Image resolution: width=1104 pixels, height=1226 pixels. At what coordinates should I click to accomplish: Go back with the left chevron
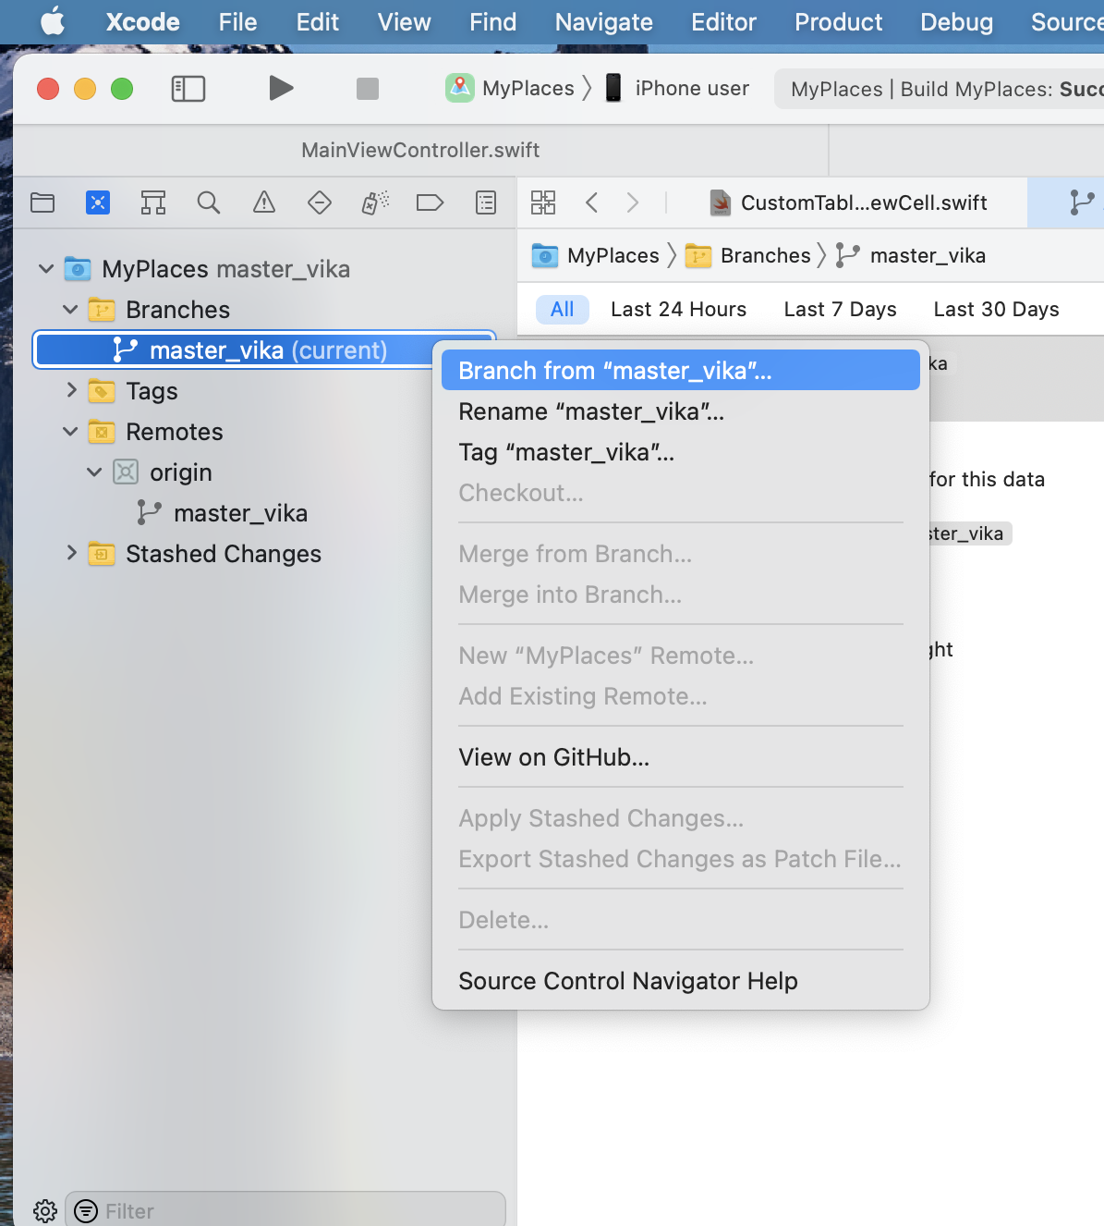592,202
